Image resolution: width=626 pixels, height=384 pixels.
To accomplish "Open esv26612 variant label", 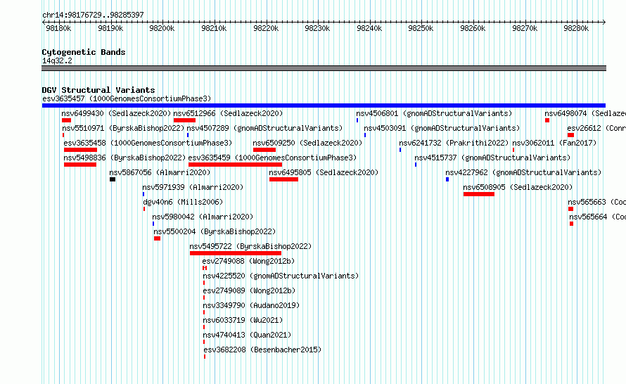I will [596, 128].
